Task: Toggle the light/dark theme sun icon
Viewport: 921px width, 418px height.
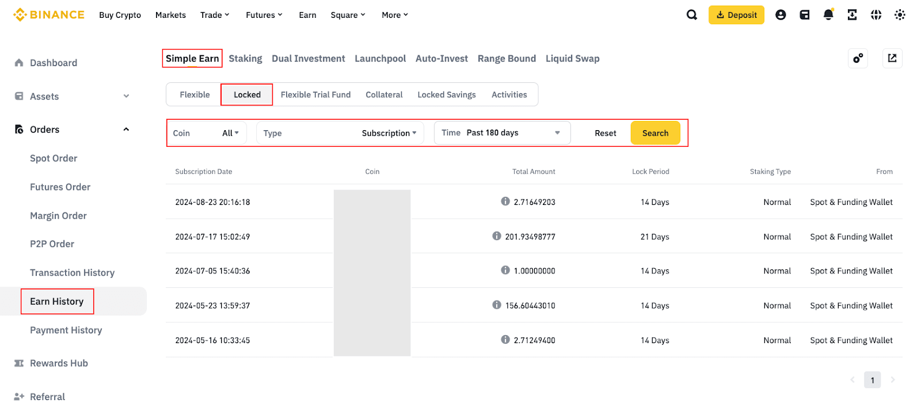Action: (900, 15)
